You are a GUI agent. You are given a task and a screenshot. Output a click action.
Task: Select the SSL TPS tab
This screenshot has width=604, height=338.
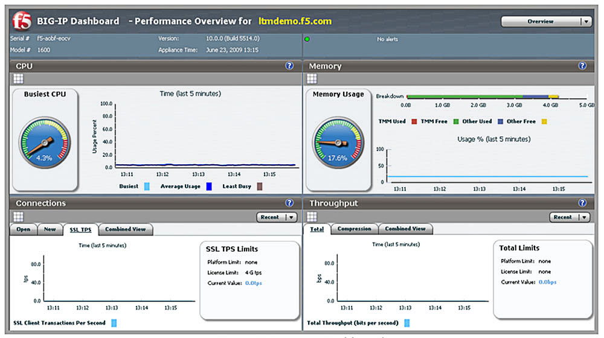click(80, 229)
